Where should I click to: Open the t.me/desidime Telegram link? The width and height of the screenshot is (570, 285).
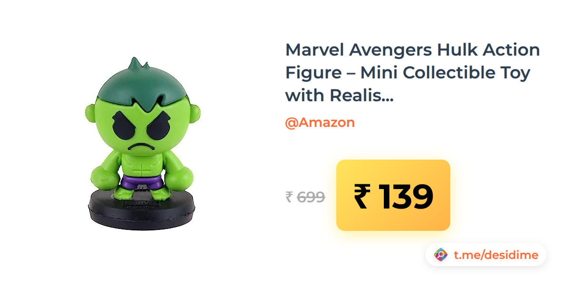(496, 255)
